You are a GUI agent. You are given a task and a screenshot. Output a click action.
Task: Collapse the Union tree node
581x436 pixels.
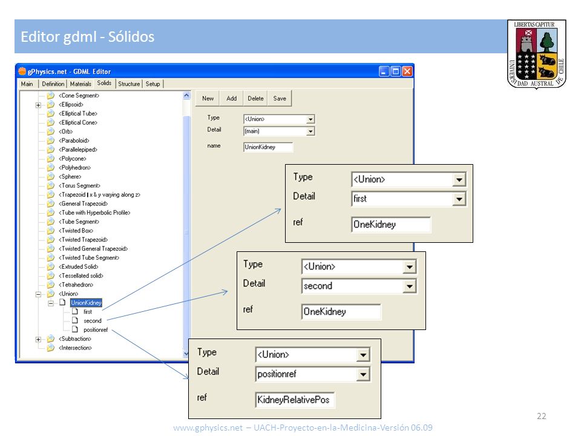[38, 294]
